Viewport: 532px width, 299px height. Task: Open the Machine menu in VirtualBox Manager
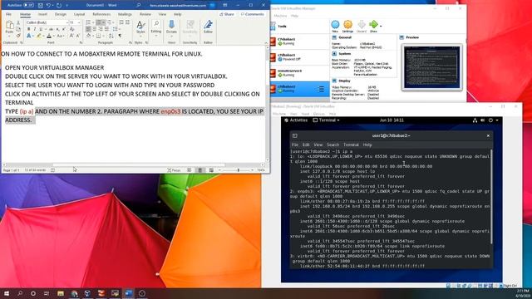click(280, 16)
